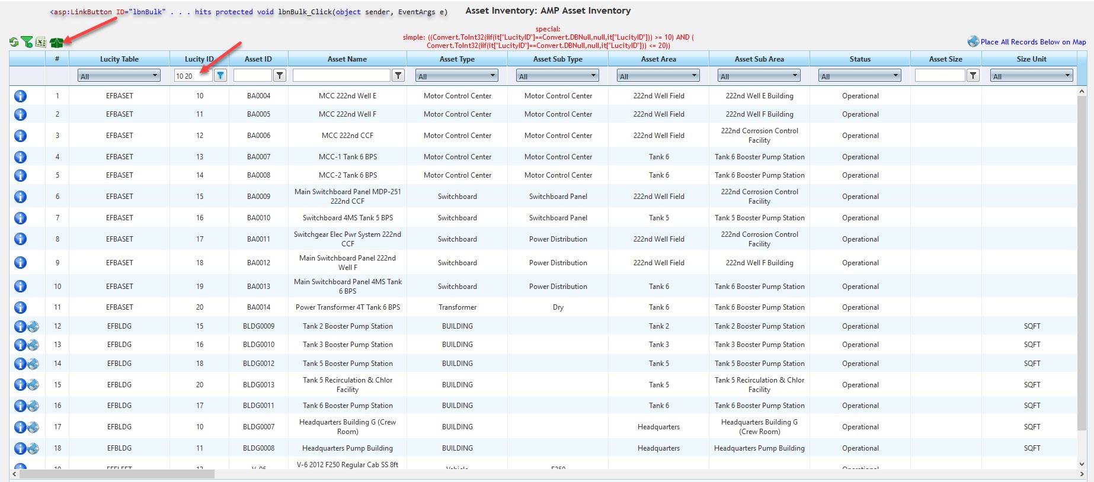1094x482 pixels.
Task: Select the MCC 222nd CCF name cell
Action: click(x=347, y=136)
